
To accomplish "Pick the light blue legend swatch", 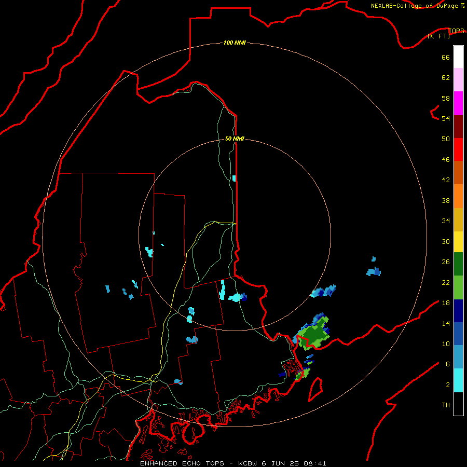I will click(x=458, y=357).
